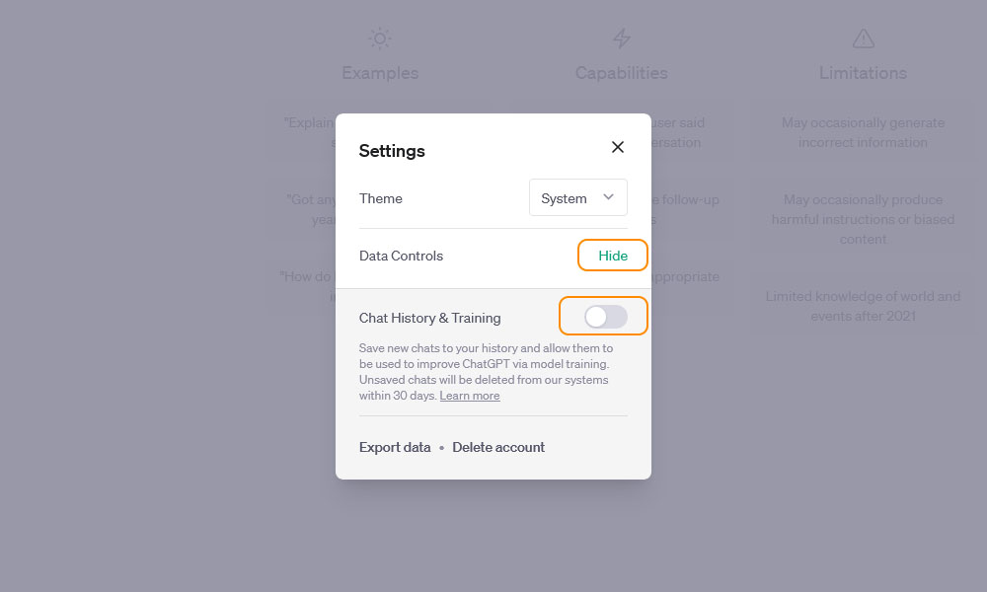987x592 pixels.
Task: Open the Theme dropdown showing System
Action: (577, 197)
